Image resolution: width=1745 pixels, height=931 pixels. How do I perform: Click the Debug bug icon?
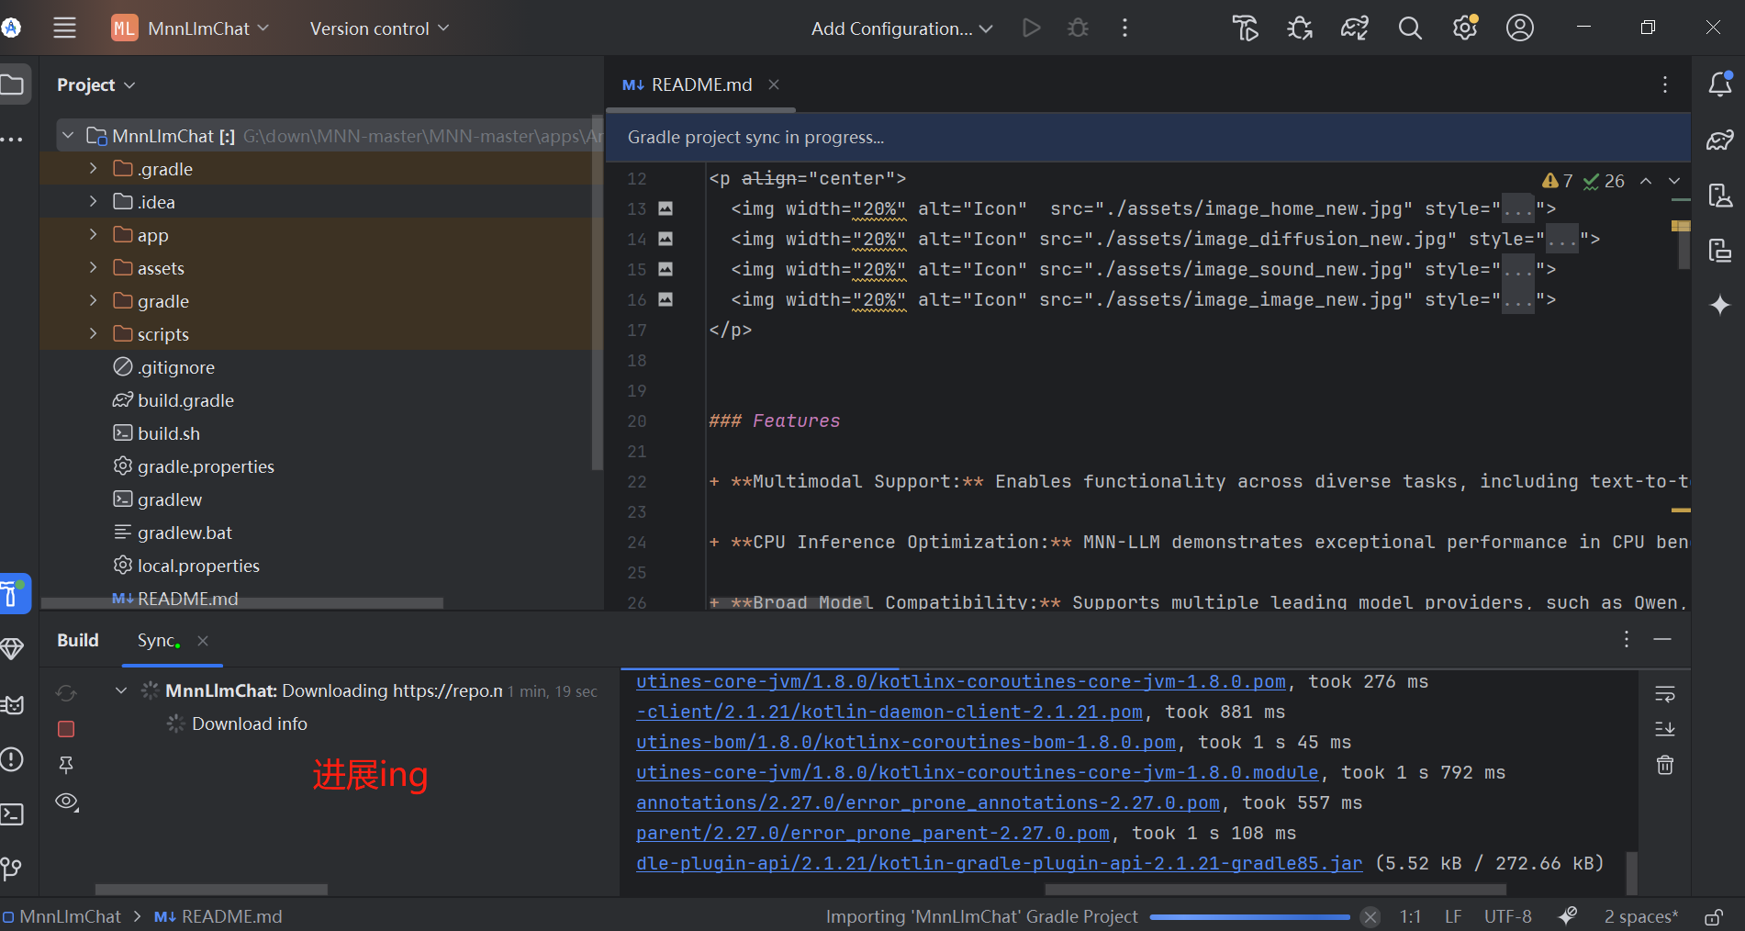click(x=1079, y=28)
